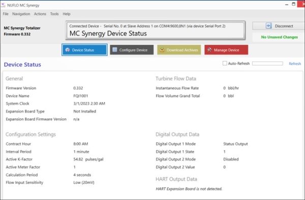Viewport: 305px width, 200px height.
Task: Click the tools icon on Manage Device
Action: pos(209,50)
